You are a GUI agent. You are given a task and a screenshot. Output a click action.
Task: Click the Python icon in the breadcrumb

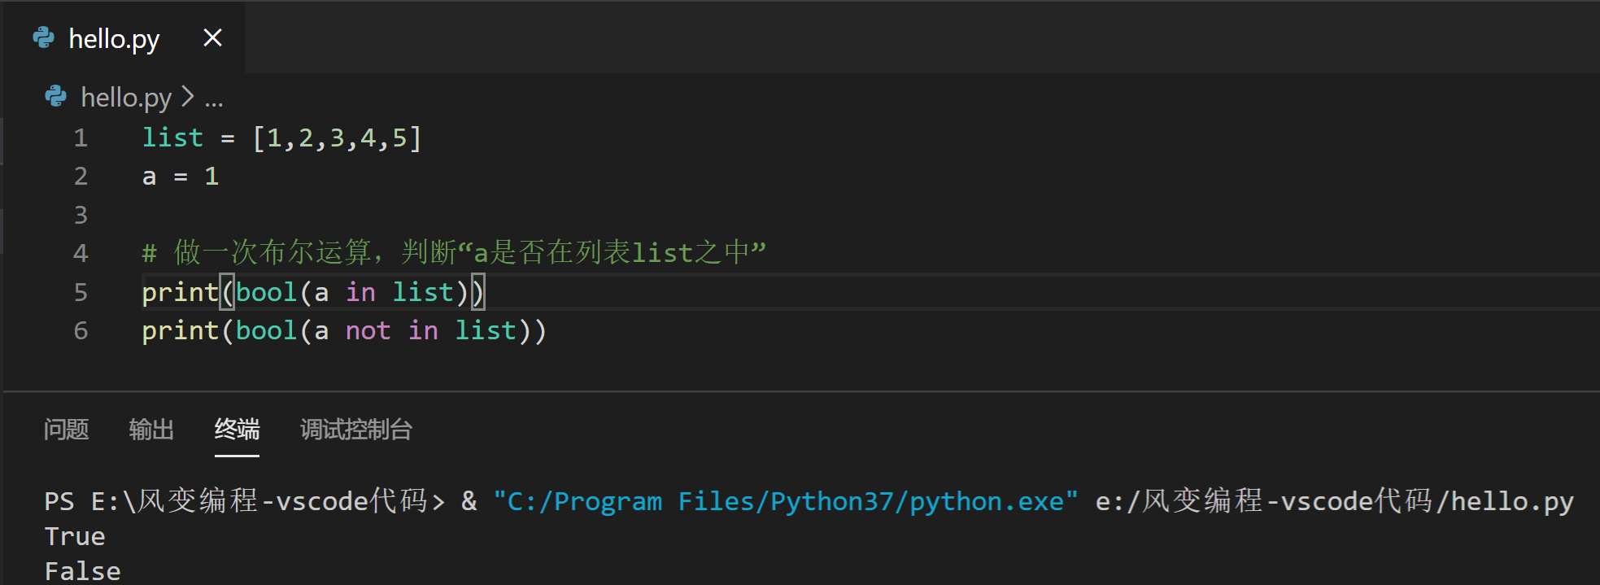(55, 97)
